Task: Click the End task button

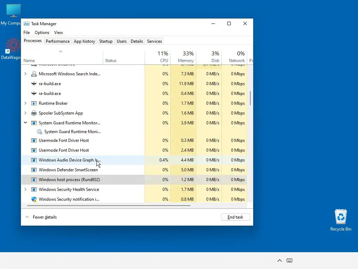Action: (235, 217)
